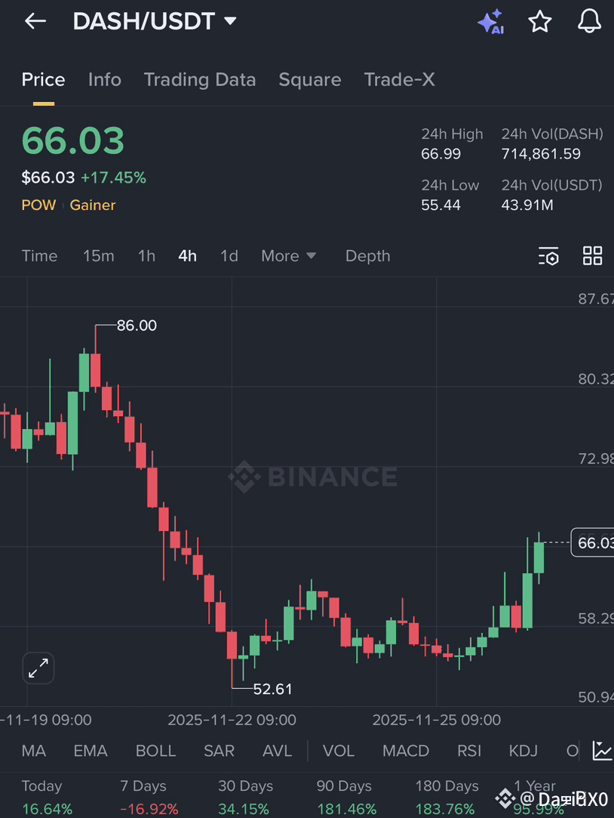Tap the 24h Low value 55.44

point(441,205)
